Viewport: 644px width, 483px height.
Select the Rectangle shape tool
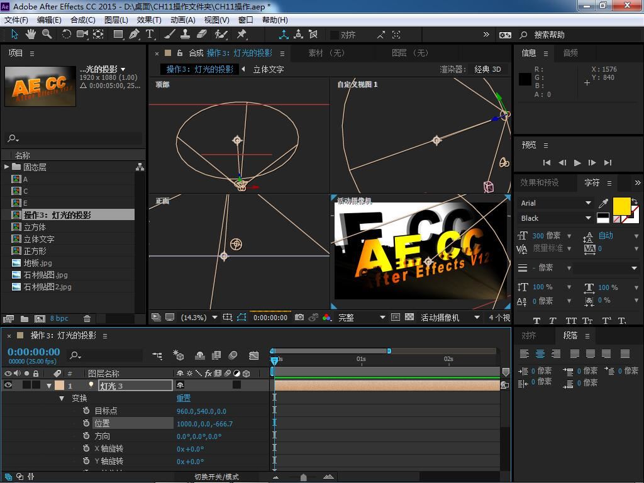(118, 35)
